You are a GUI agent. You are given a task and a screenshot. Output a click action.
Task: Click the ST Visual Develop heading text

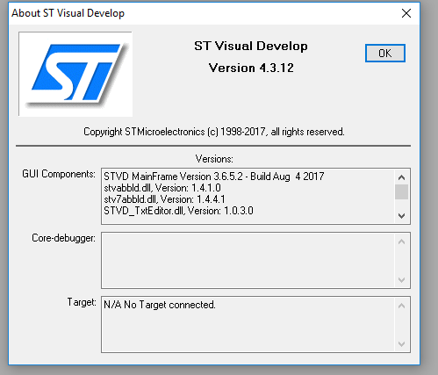click(x=251, y=47)
